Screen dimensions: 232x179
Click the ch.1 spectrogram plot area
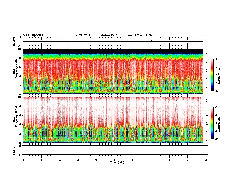point(113,71)
